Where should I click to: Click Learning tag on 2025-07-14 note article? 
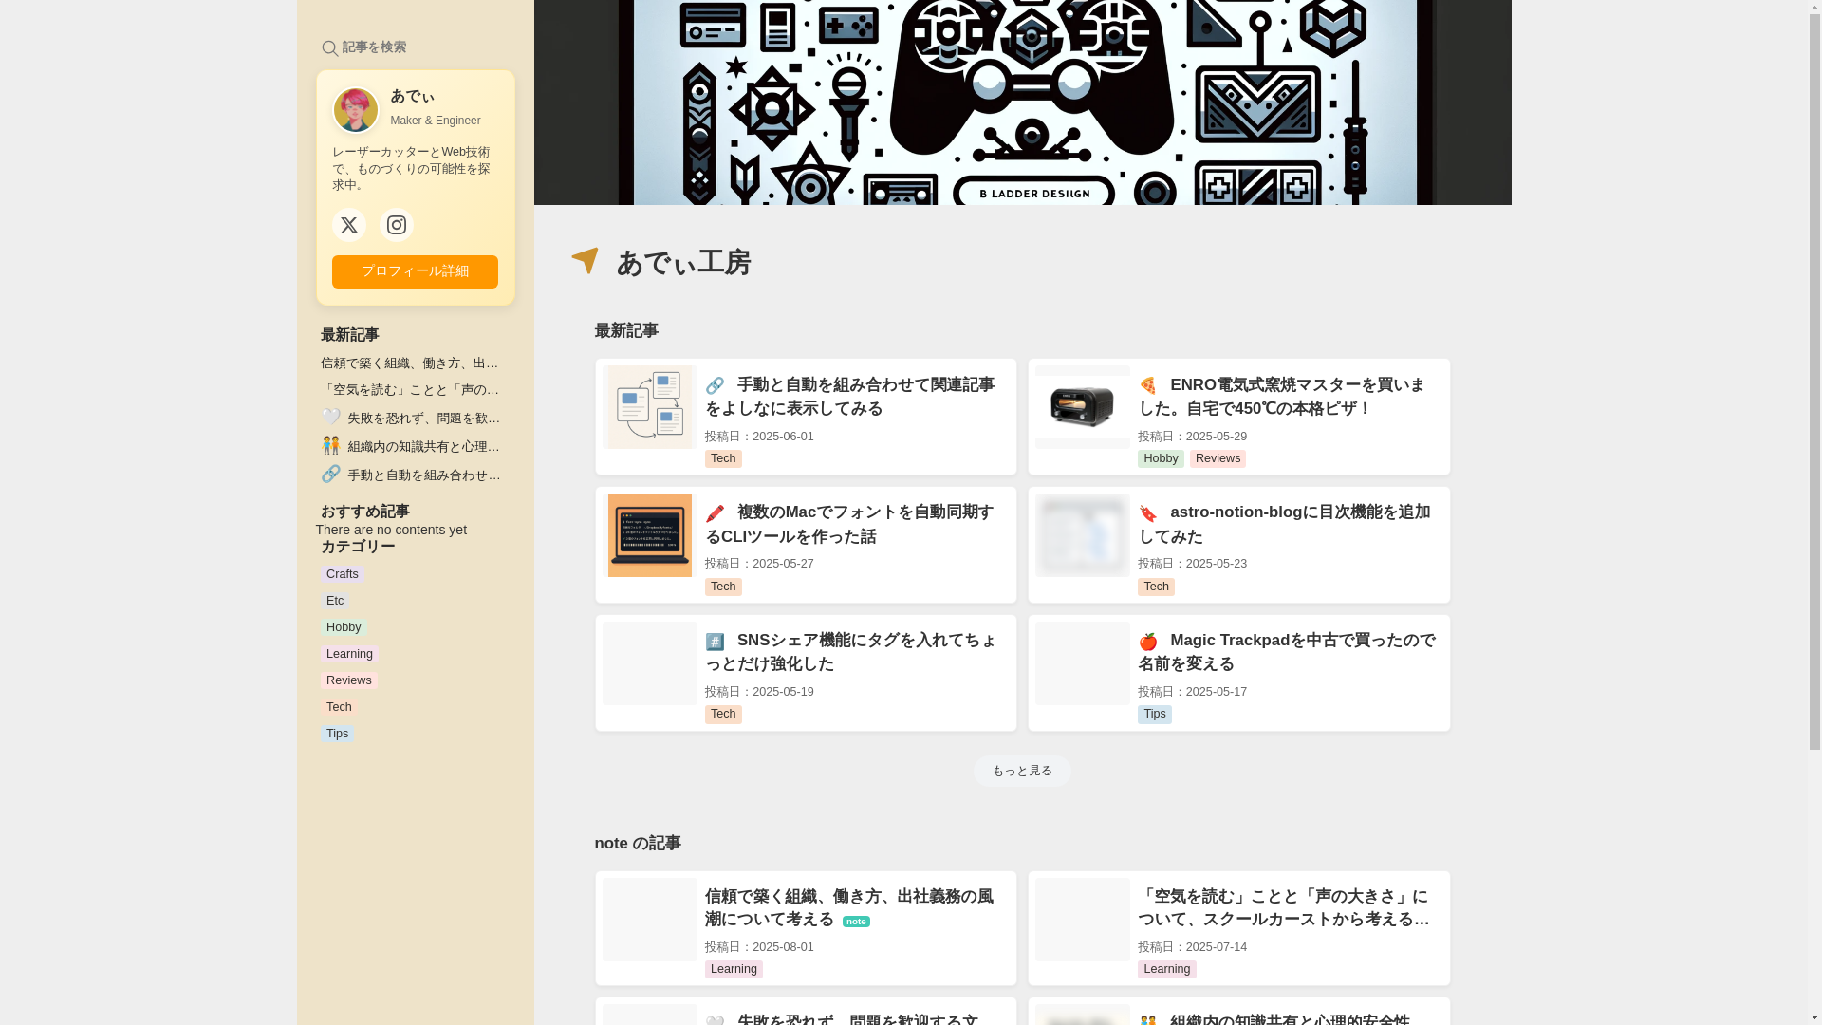1166,969
